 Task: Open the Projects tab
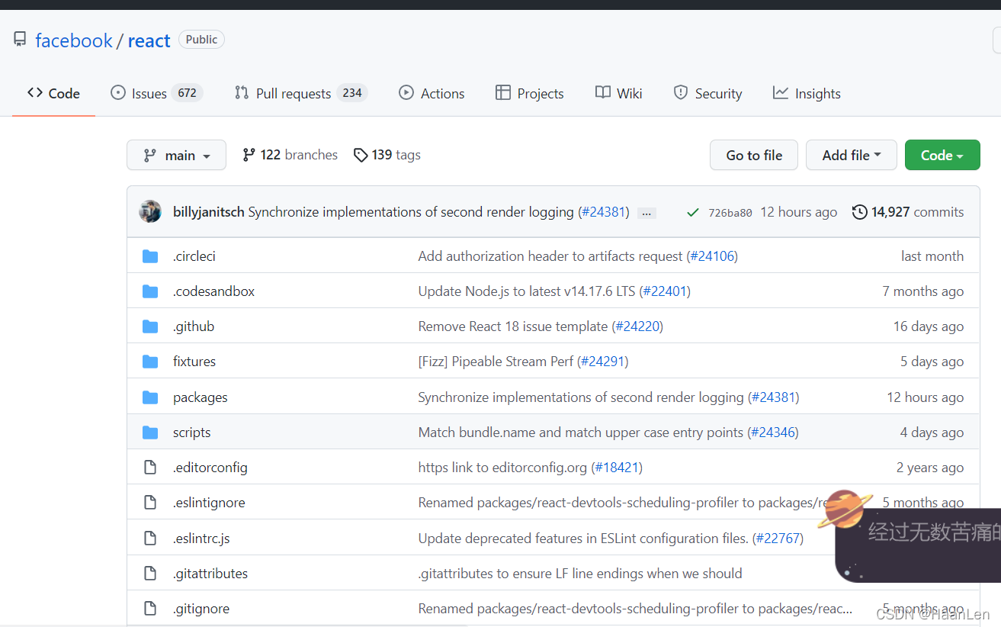529,93
